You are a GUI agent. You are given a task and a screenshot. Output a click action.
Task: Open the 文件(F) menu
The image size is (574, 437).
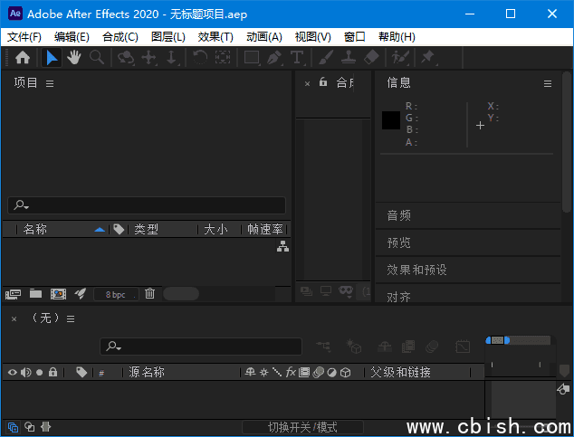[24, 36]
